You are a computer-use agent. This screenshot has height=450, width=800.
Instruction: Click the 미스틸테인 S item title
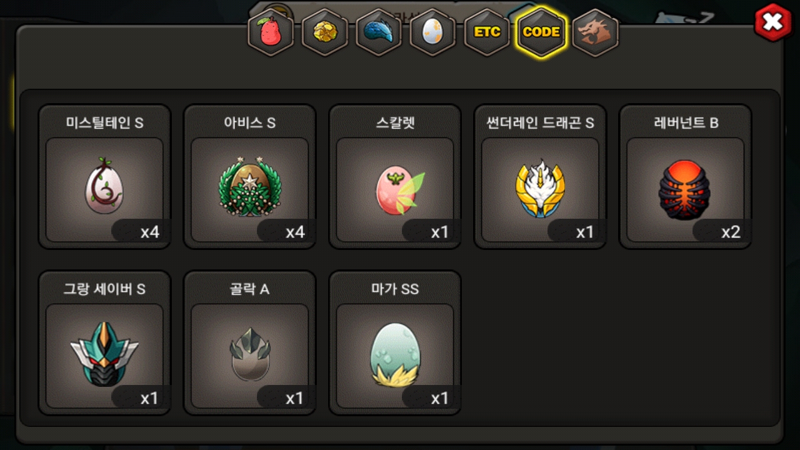coord(104,122)
